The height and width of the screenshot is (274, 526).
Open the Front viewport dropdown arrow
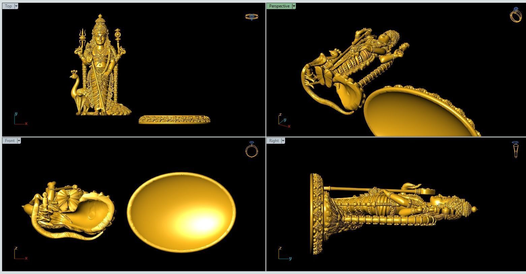click(x=19, y=141)
